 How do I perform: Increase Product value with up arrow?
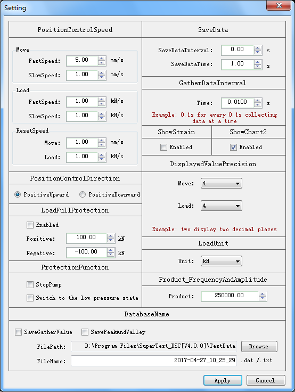click(x=262, y=294)
